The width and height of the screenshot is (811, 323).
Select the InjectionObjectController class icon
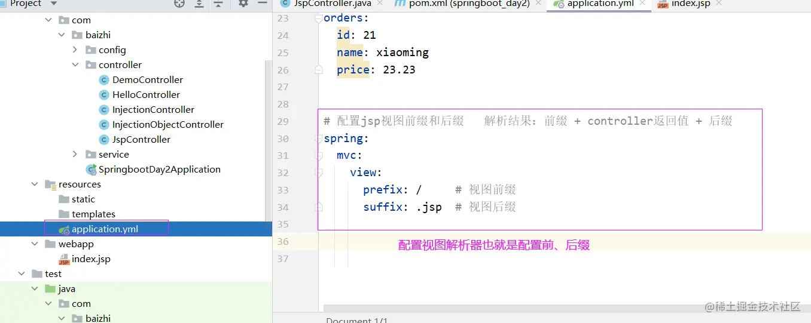[x=104, y=125]
